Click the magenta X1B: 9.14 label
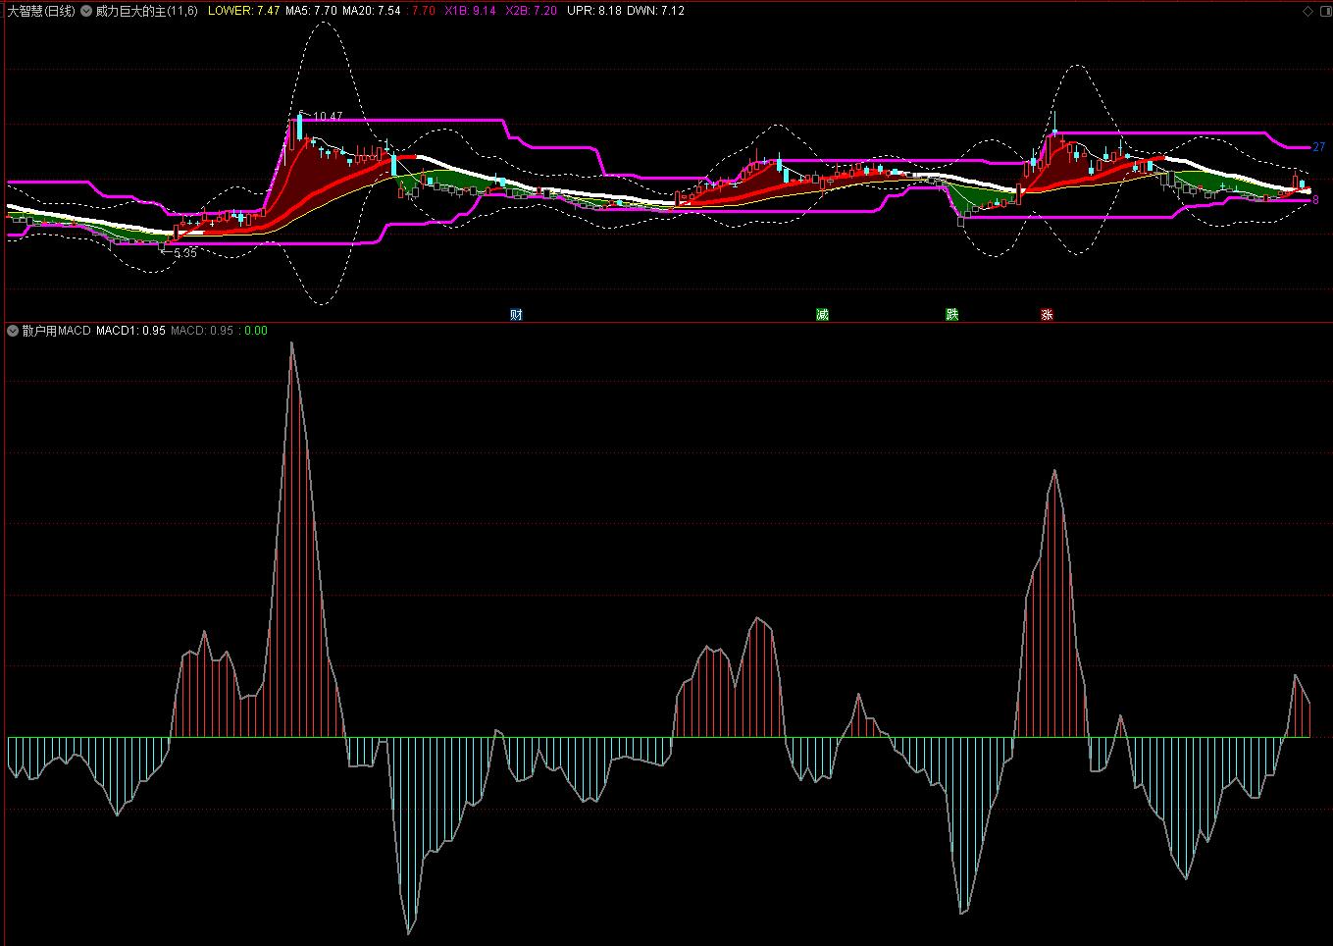1333x946 pixels. (470, 11)
